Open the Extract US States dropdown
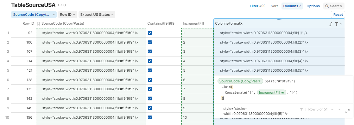Viewport: 354px width, 125px height. tap(97, 15)
